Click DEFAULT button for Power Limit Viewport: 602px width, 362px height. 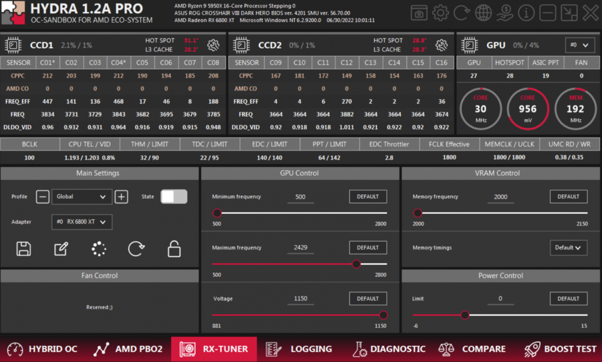[x=568, y=299]
